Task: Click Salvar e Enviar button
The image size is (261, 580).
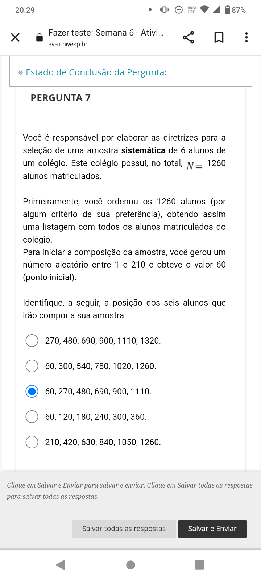Action: click(212, 529)
